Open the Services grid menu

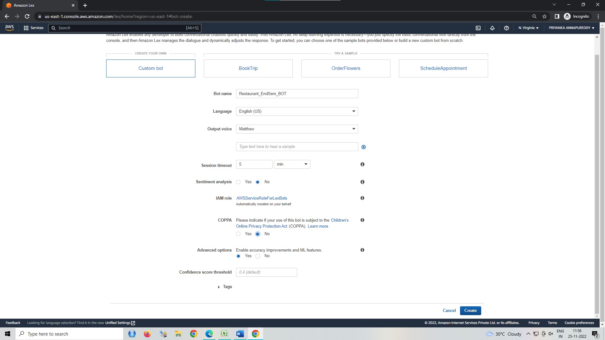[x=34, y=28]
